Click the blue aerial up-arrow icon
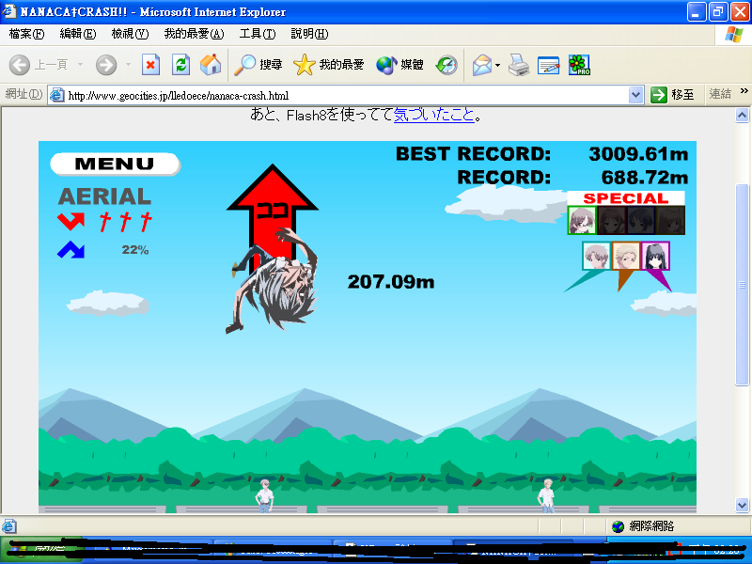Viewport: 752px width, 564px height. pyautogui.click(x=70, y=249)
